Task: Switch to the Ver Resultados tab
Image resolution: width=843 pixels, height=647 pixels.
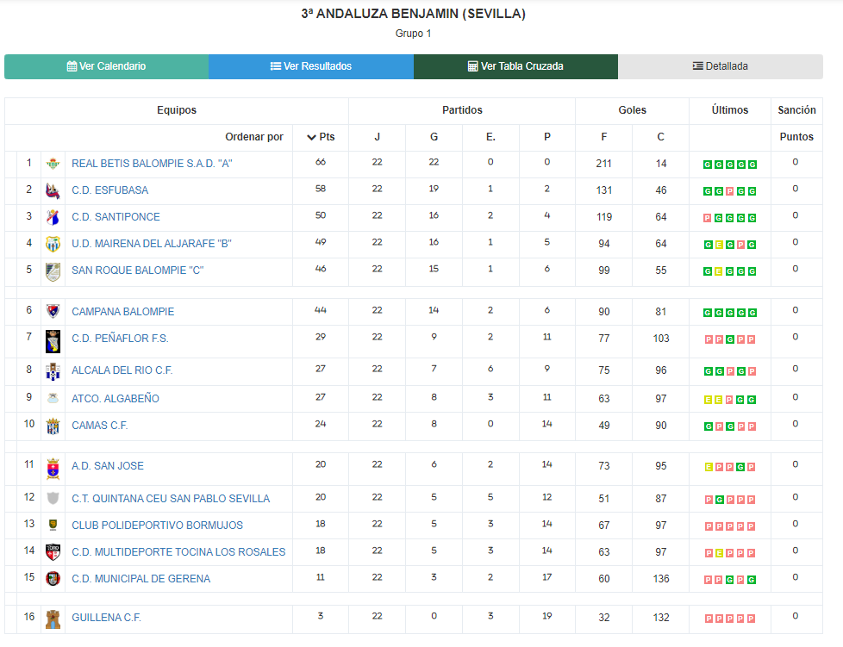Action: coord(311,66)
